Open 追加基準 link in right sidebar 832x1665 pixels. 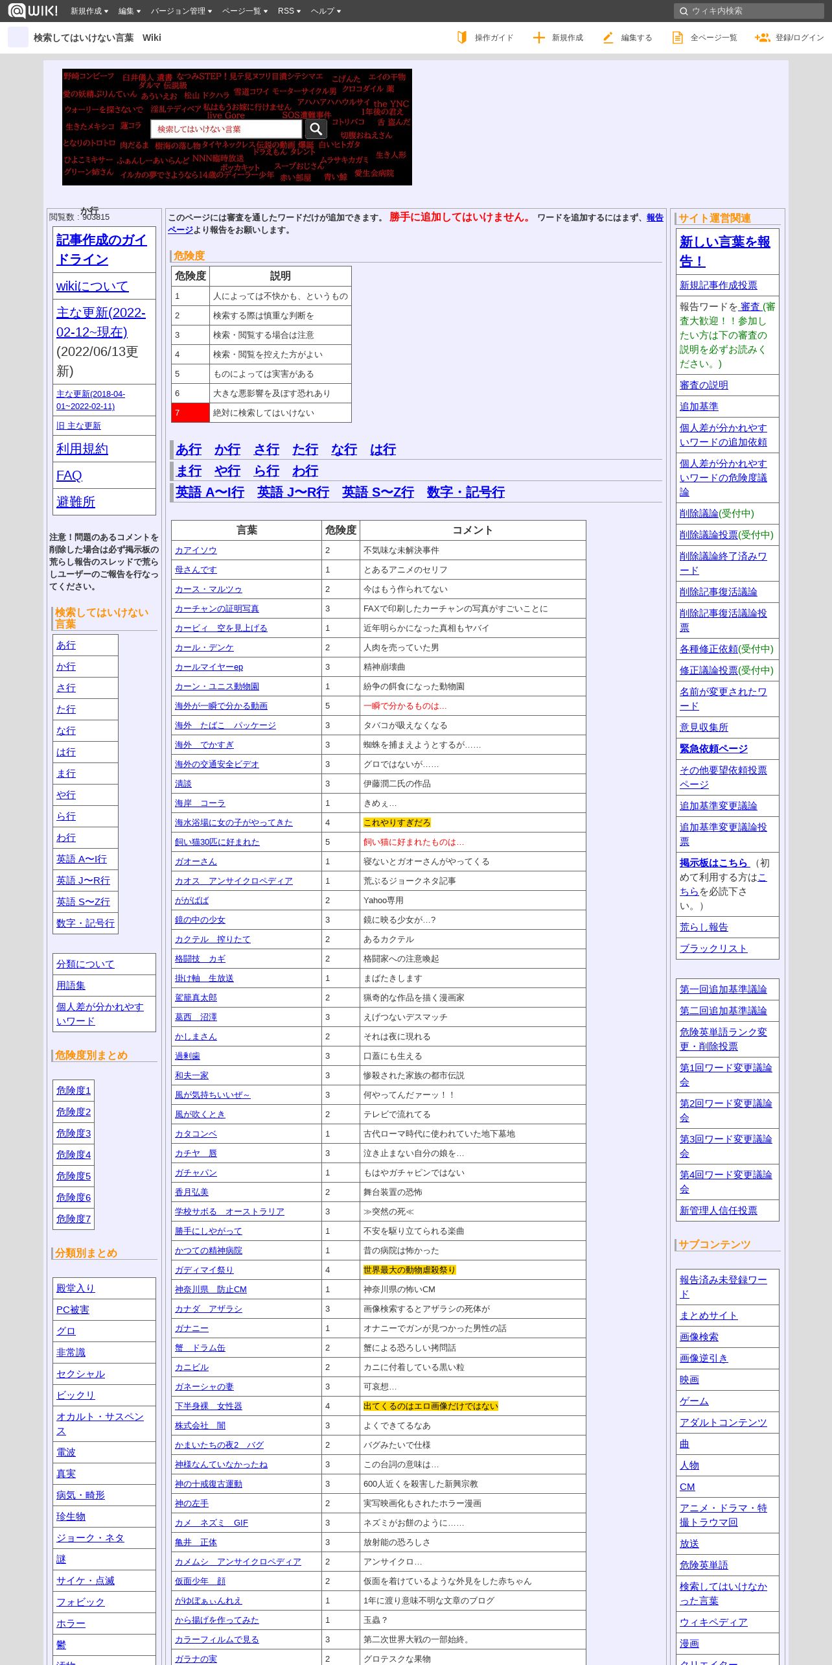pos(699,406)
